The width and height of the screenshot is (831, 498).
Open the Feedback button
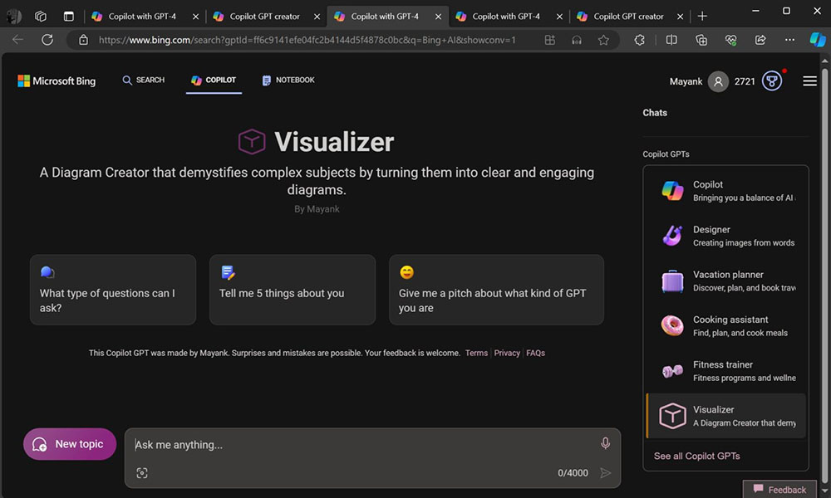(x=780, y=490)
